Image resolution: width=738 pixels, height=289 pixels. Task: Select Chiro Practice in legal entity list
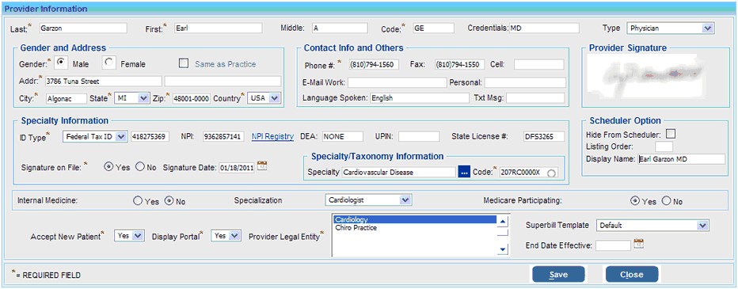[x=415, y=228]
